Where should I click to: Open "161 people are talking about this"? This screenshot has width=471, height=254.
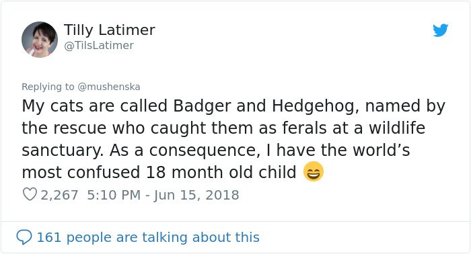pos(148,237)
